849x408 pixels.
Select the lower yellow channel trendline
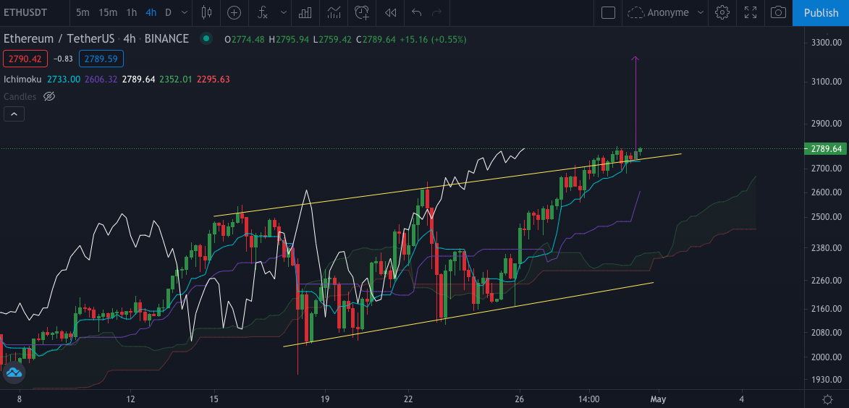coord(468,315)
